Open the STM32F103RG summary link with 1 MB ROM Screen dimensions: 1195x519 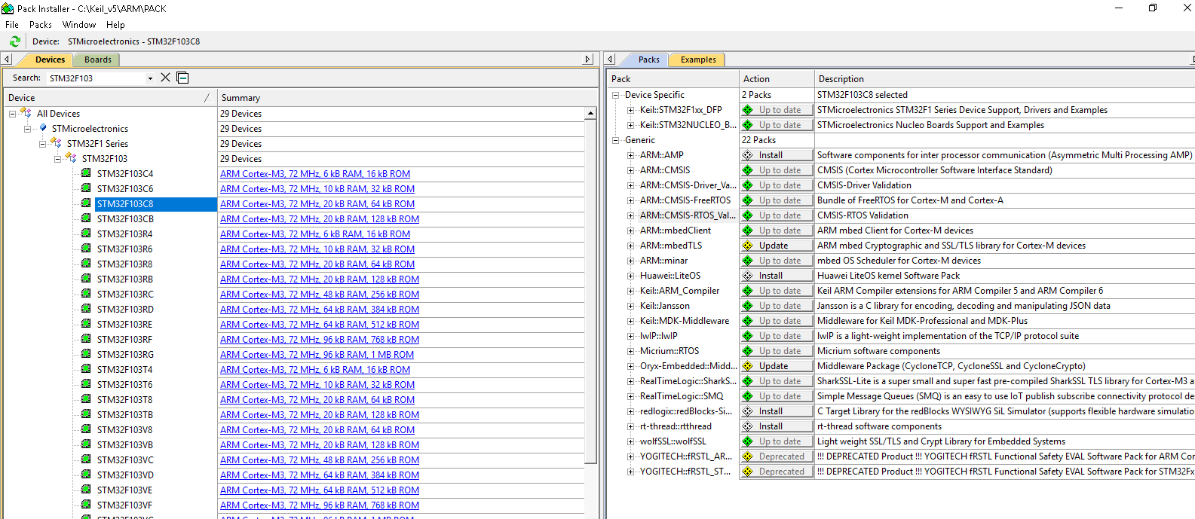point(317,355)
